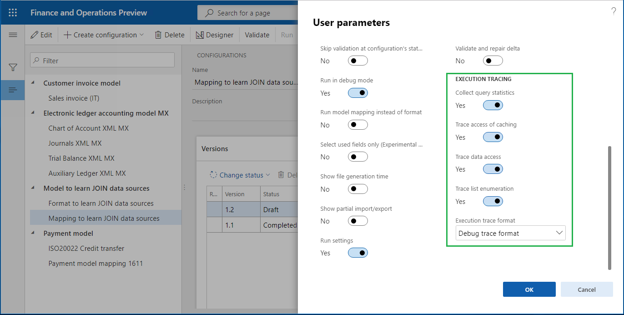Select the filter icon in the left sidebar

click(12, 66)
